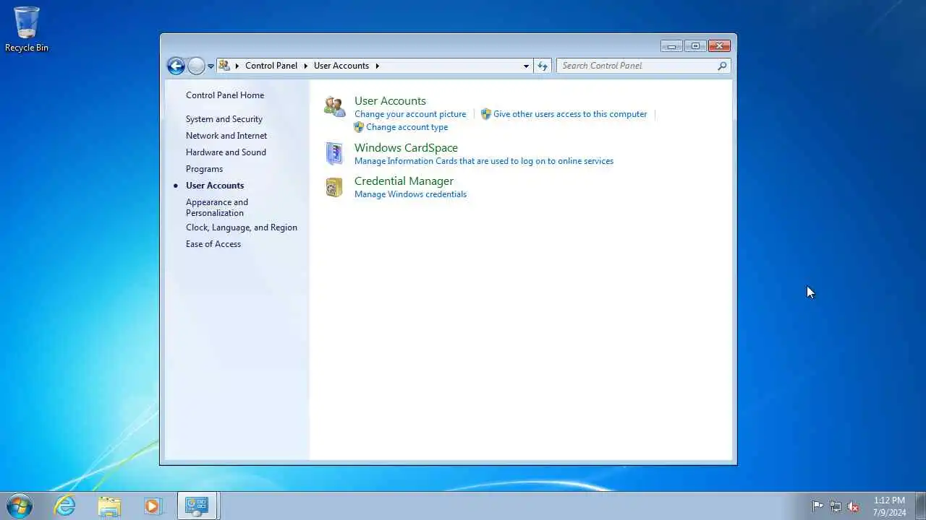Open the User Accounts heading link
926x520 pixels.
(390, 101)
